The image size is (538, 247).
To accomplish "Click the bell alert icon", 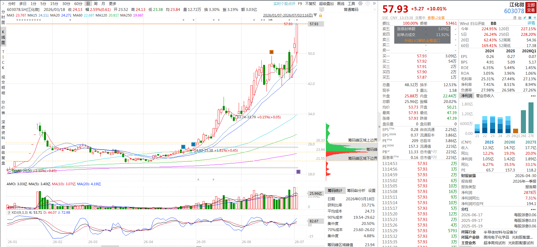I will click(x=530, y=18).
